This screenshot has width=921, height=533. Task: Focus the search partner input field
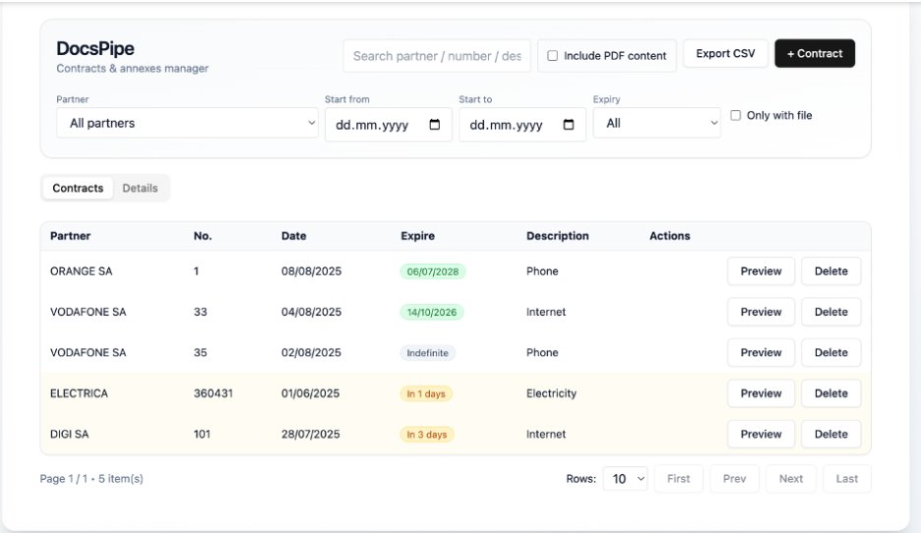pyautogui.click(x=437, y=56)
